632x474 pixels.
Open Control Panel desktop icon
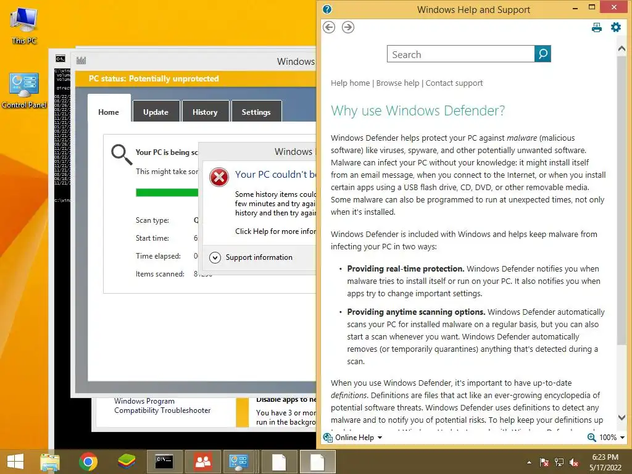(x=24, y=91)
